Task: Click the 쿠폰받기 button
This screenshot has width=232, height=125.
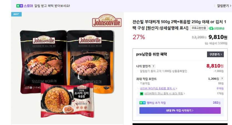Action: 215,54
